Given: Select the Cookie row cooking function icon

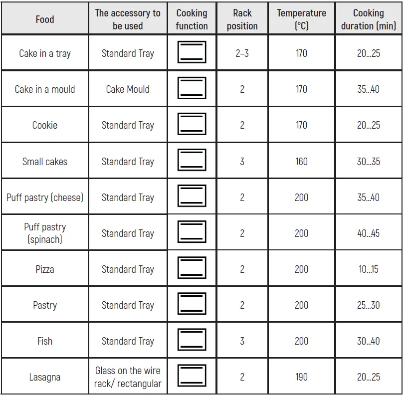Looking at the screenshot, I should coord(192,125).
